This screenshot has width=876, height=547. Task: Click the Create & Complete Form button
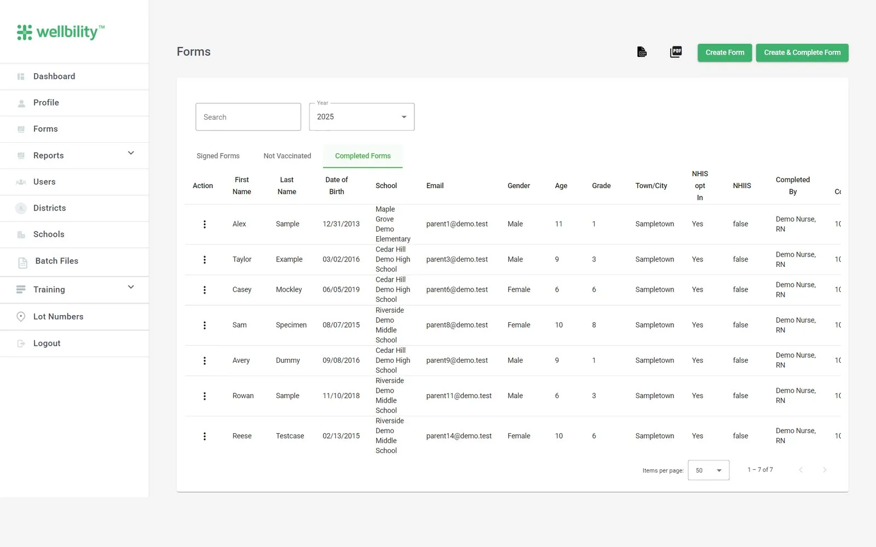802,53
